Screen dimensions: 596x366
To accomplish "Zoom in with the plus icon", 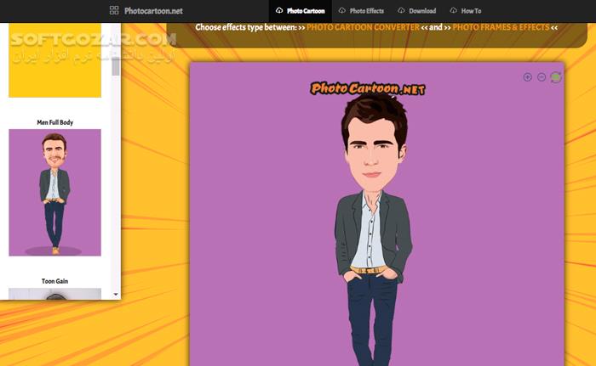I will (x=527, y=77).
